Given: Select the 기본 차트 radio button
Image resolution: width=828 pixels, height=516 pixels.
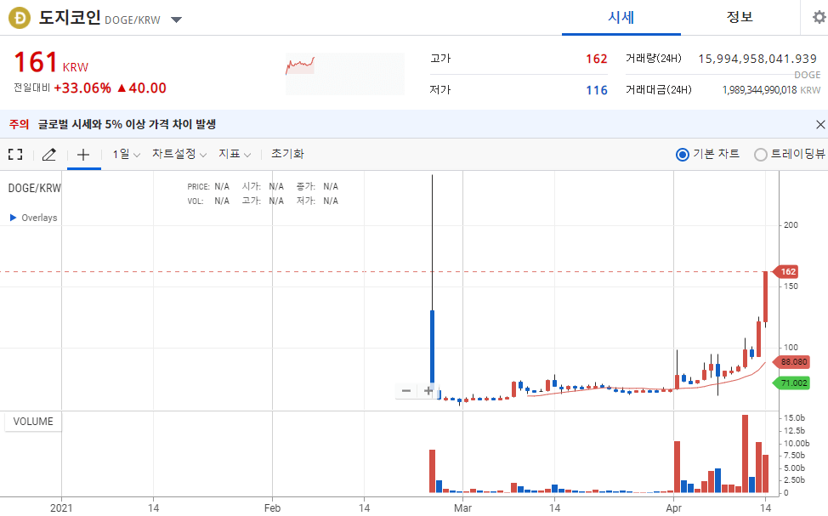Looking at the screenshot, I should click(683, 155).
